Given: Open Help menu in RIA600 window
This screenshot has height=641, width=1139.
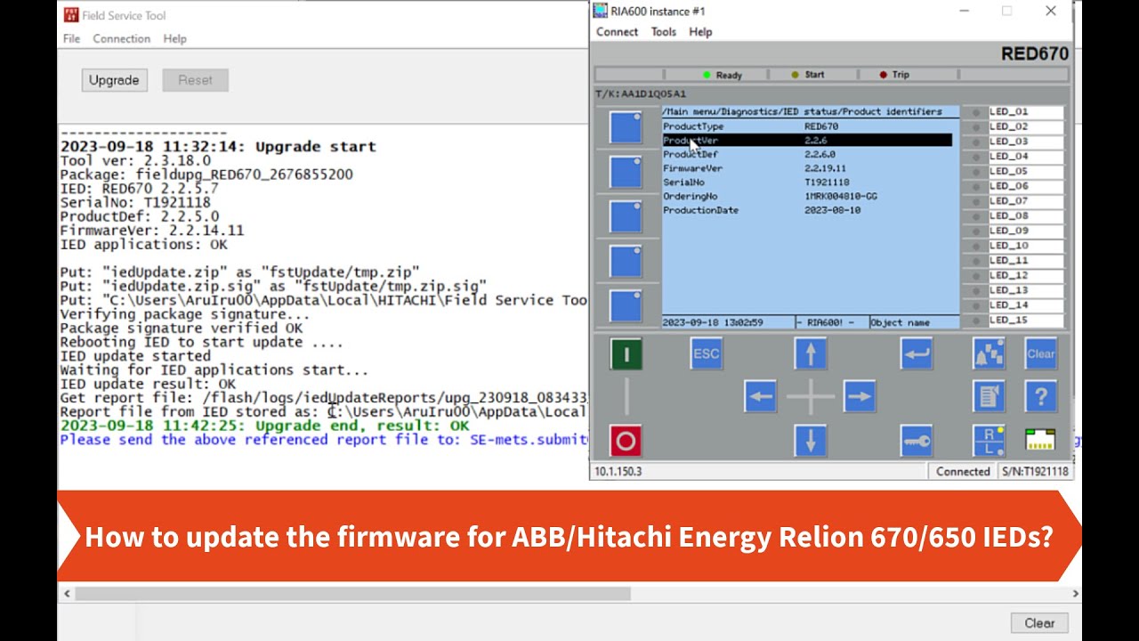Looking at the screenshot, I should point(700,31).
